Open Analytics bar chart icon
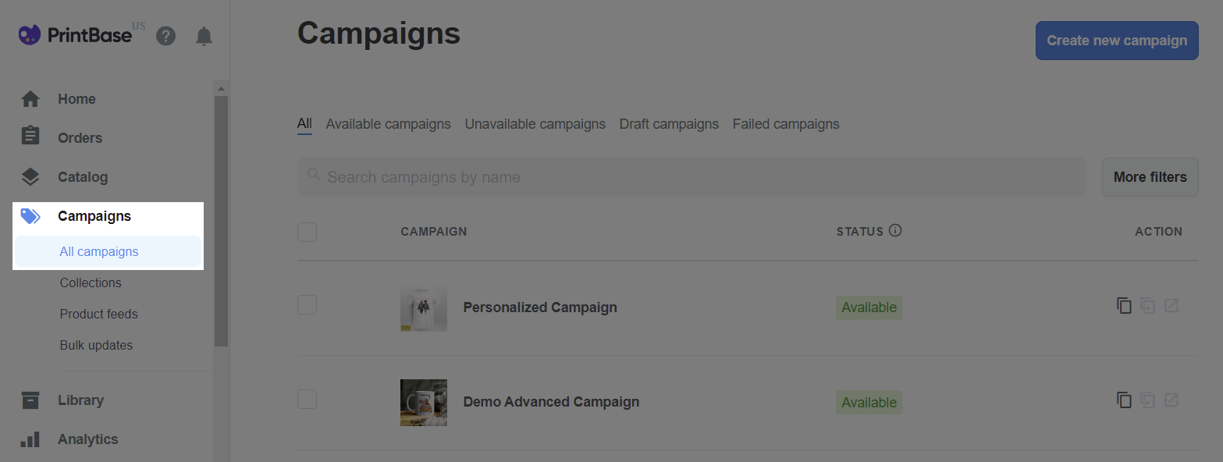 [30, 439]
